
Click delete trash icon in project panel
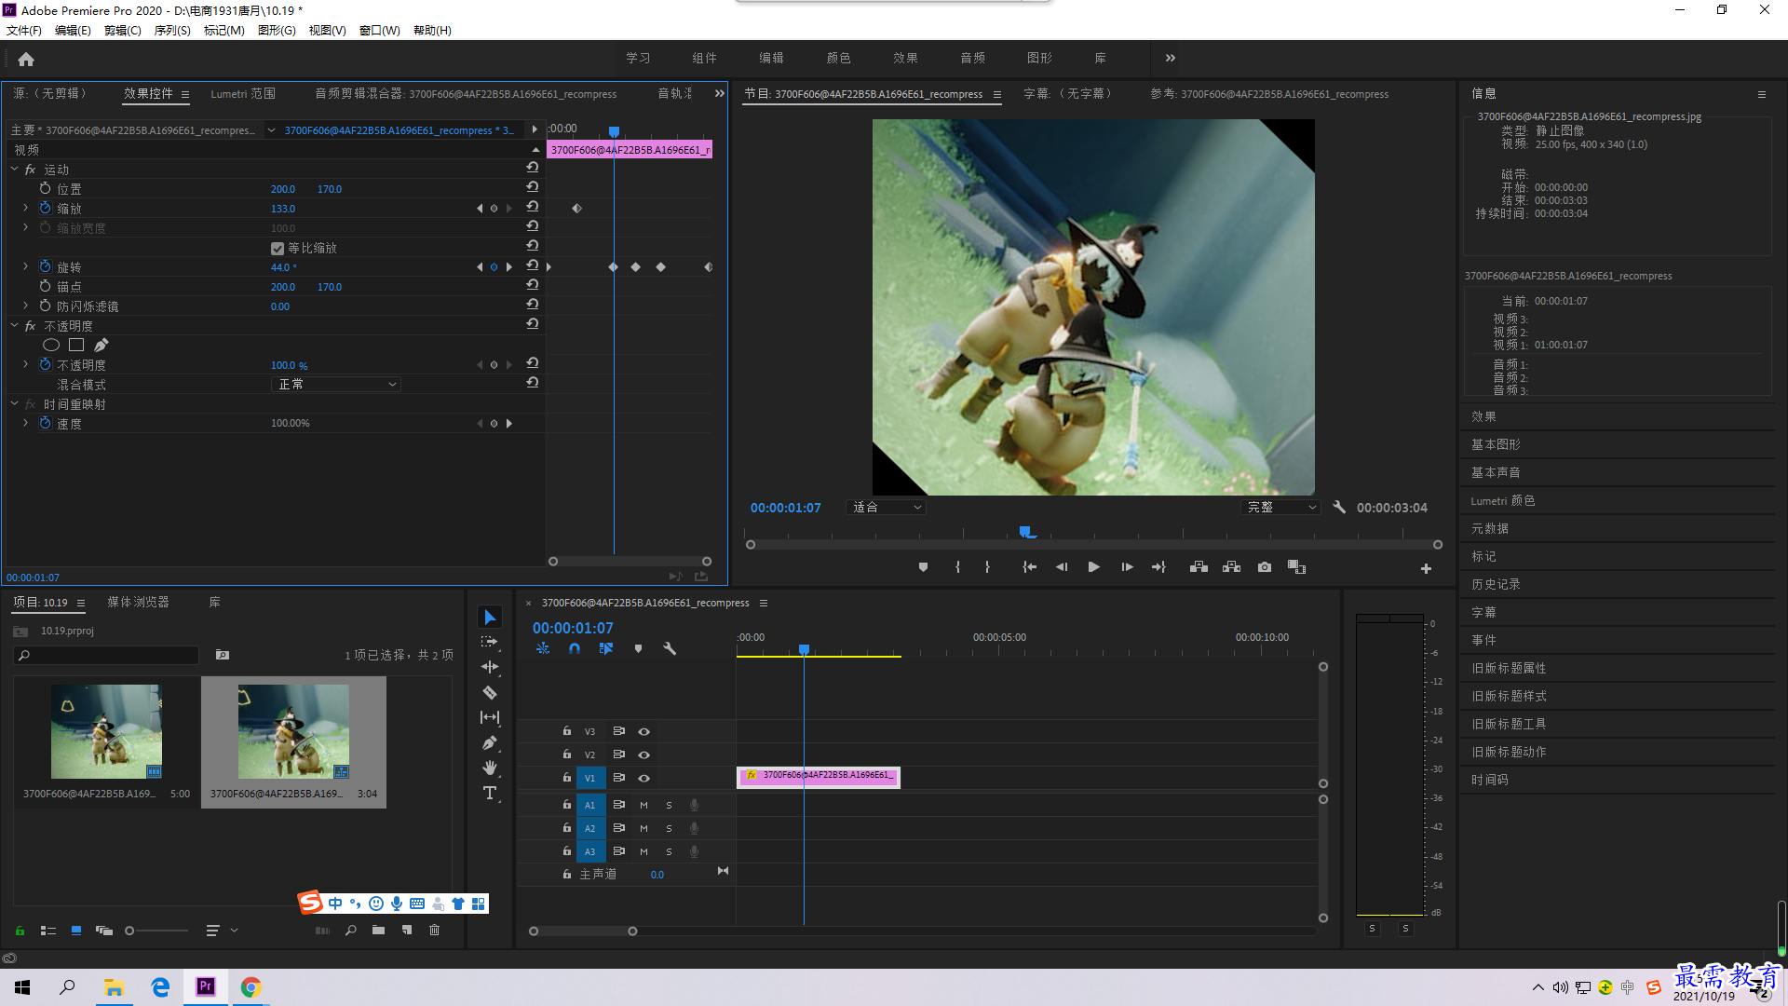[x=434, y=930]
